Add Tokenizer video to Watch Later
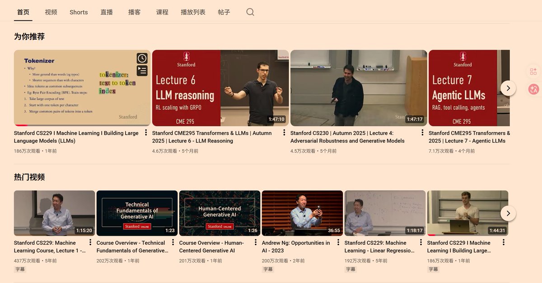This screenshot has width=542, height=283. click(x=142, y=59)
